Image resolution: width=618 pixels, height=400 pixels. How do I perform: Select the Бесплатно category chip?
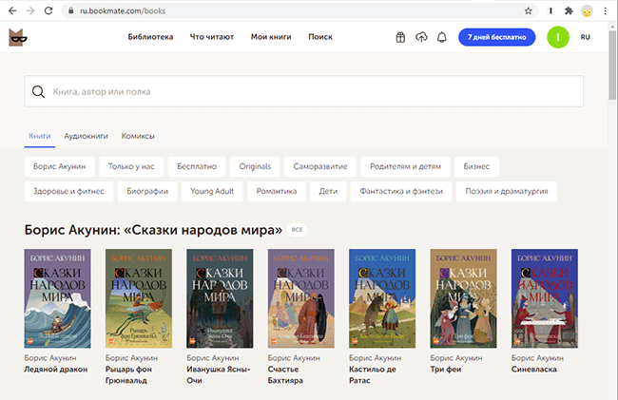click(x=197, y=166)
